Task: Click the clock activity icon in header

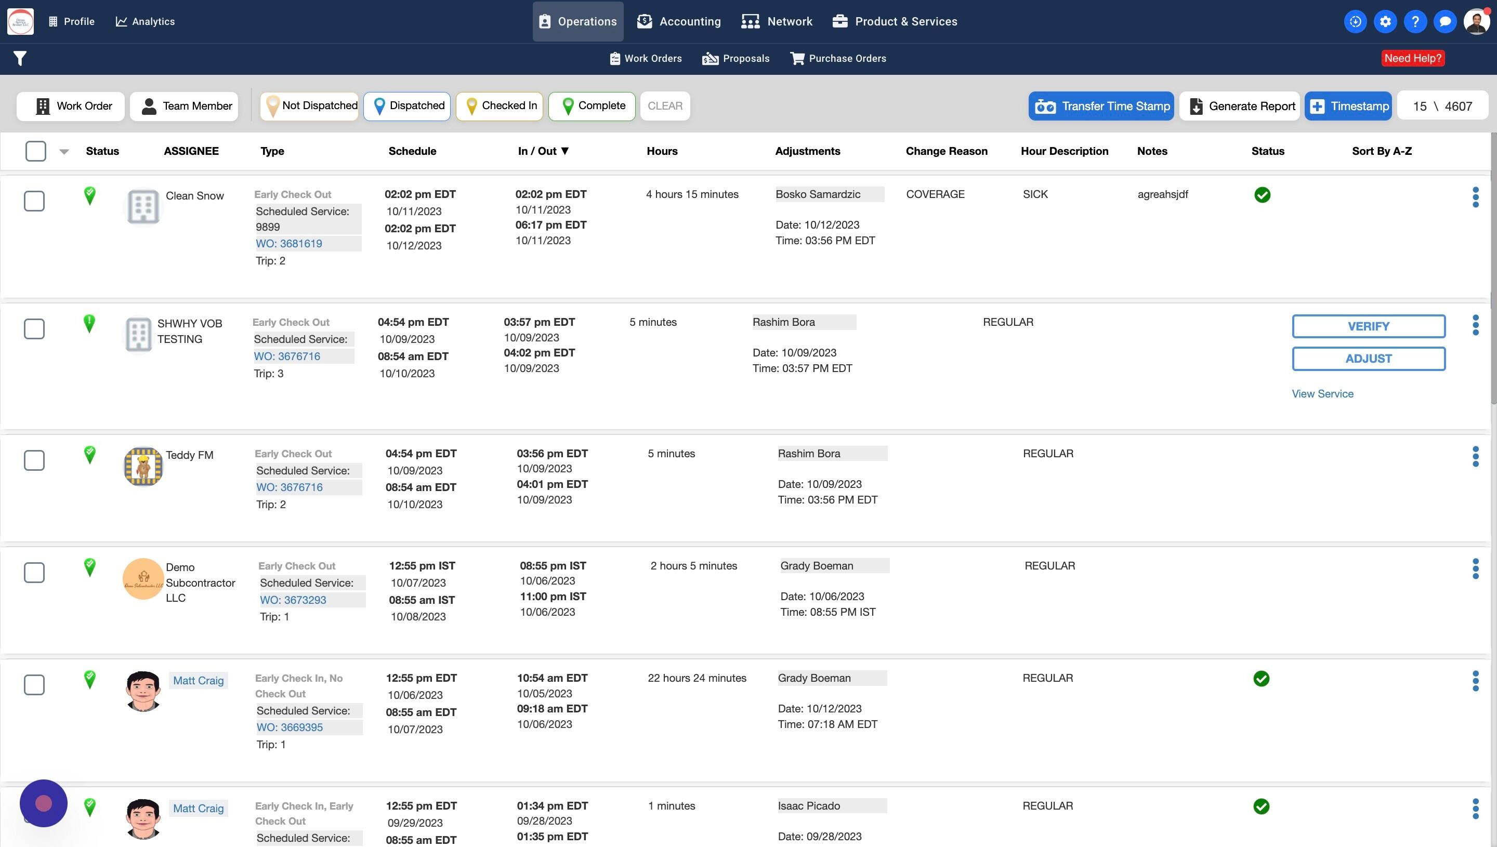Action: [x=1355, y=21]
